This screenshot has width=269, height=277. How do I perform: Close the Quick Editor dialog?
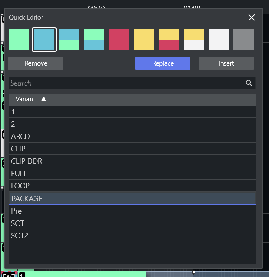click(252, 17)
